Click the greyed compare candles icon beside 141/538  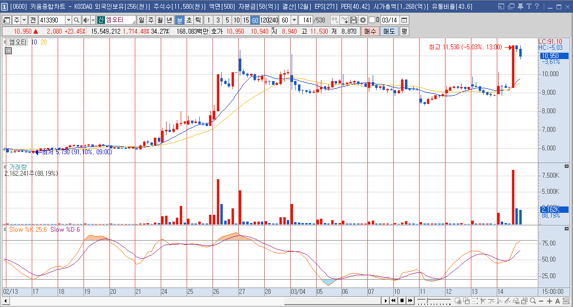pyautogui.click(x=334, y=20)
